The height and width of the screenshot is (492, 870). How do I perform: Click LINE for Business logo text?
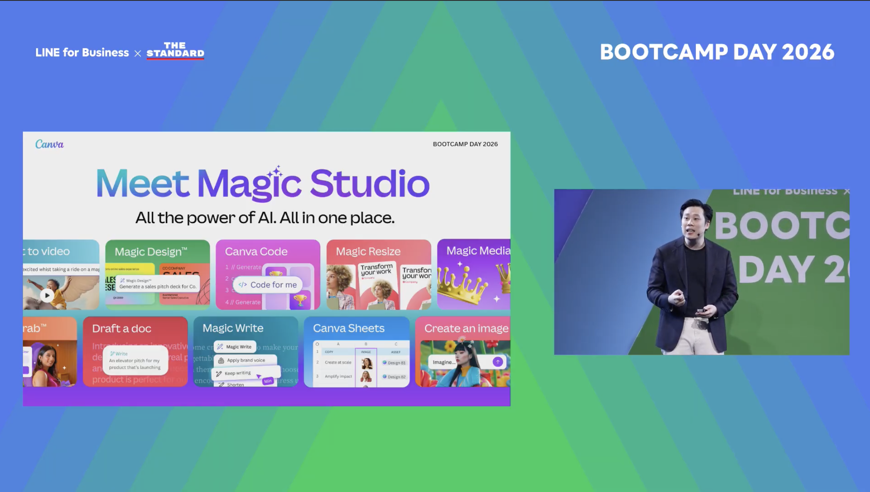[x=82, y=52]
